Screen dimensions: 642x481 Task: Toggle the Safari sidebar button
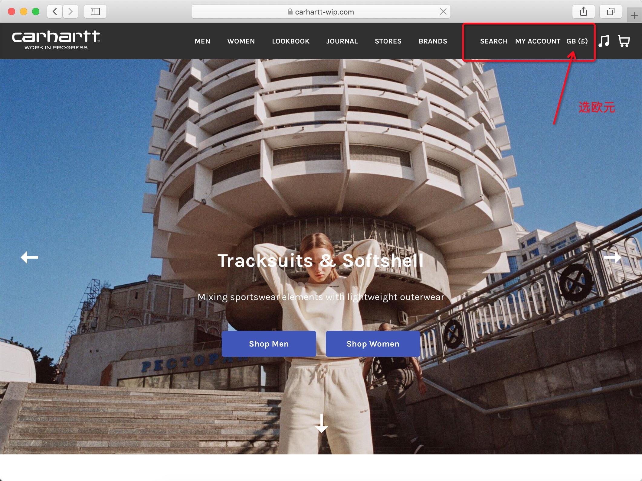[x=95, y=12]
